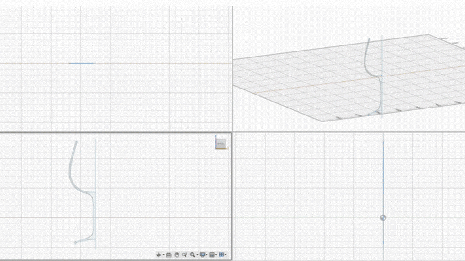
Task: Click the Grid and Snaps icon
Action: 212,255
